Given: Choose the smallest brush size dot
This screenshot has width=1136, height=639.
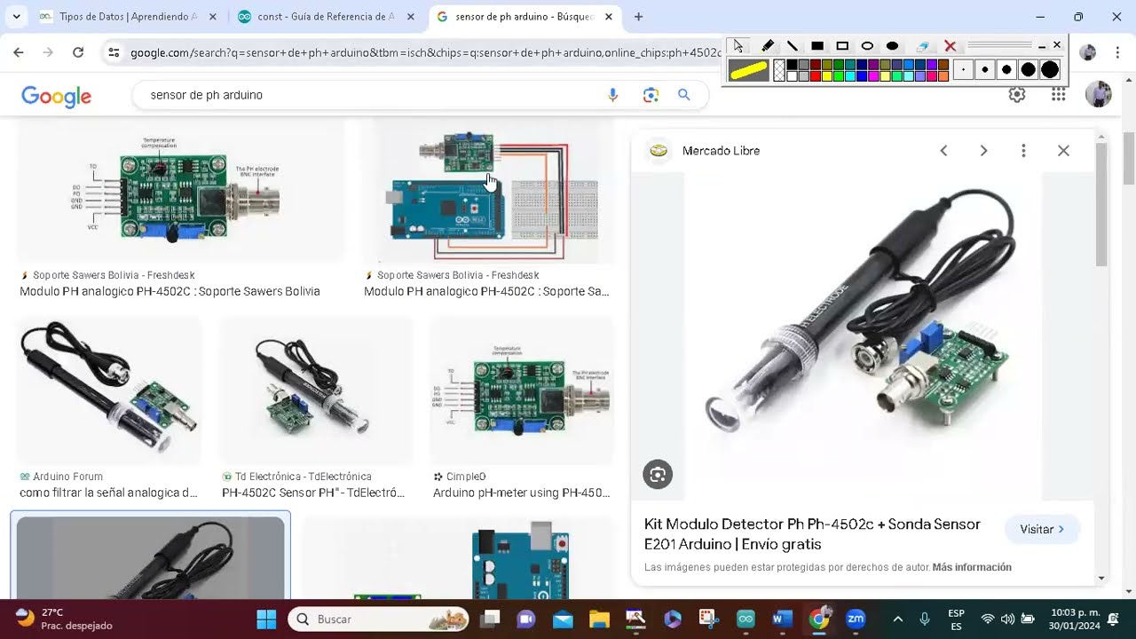Looking at the screenshot, I should (963, 70).
